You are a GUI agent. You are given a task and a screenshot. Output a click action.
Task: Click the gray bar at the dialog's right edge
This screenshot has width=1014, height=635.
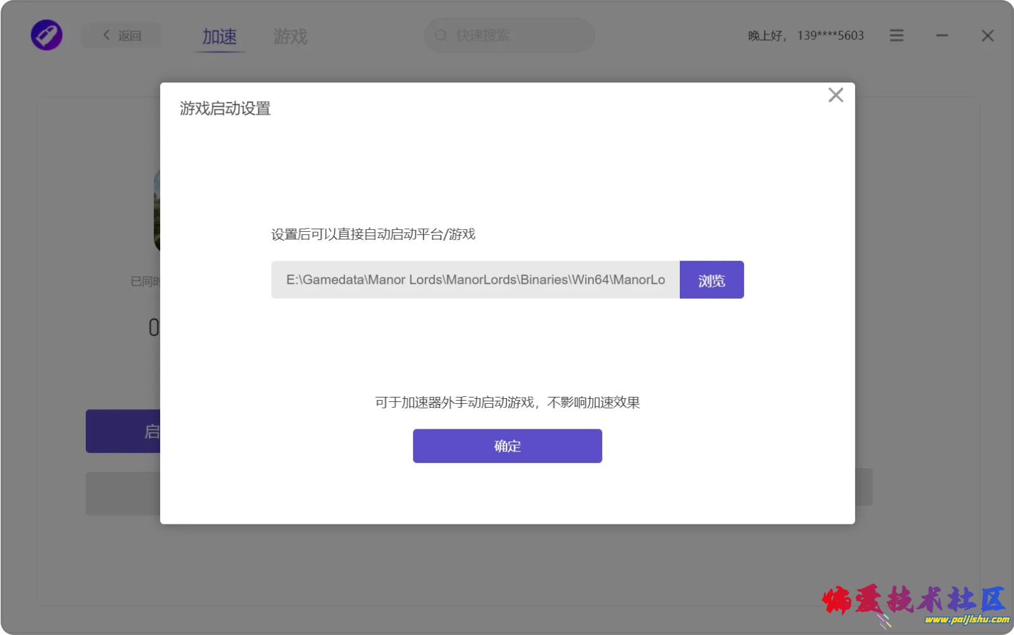coord(863,487)
